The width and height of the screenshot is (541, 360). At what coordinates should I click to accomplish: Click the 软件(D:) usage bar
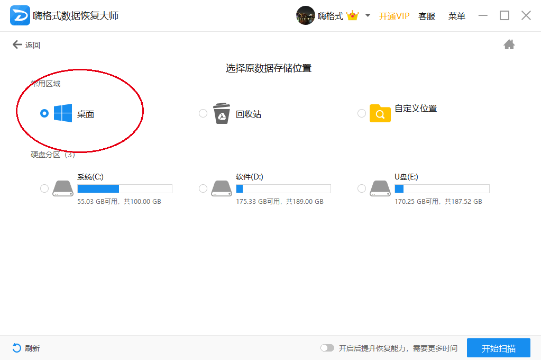pos(283,188)
